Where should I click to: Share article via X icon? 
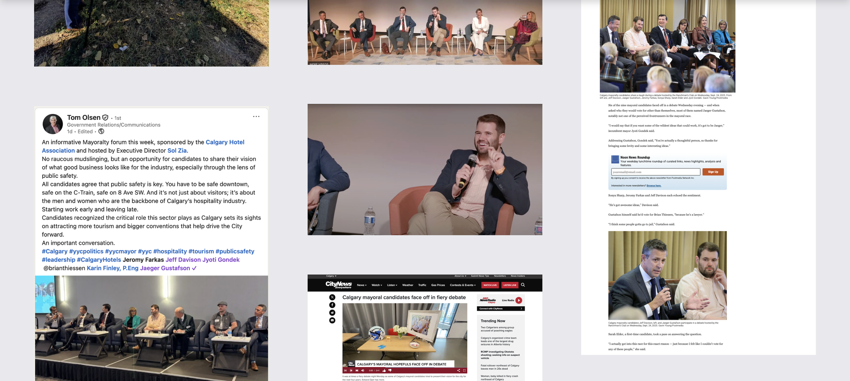coord(332,297)
